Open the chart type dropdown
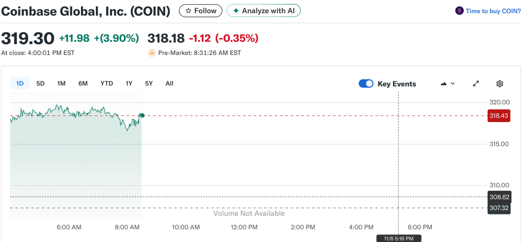This screenshot has width=522, height=242. coord(447,84)
